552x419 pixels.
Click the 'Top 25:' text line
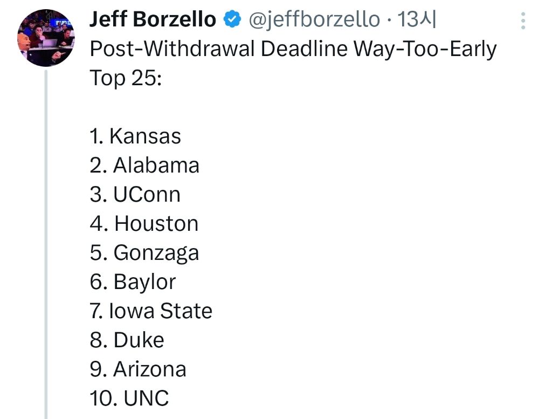[x=126, y=78]
